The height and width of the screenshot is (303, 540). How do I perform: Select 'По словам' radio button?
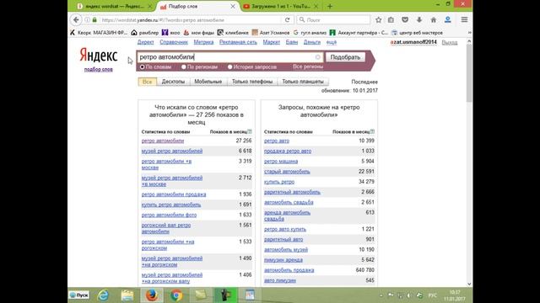point(143,67)
